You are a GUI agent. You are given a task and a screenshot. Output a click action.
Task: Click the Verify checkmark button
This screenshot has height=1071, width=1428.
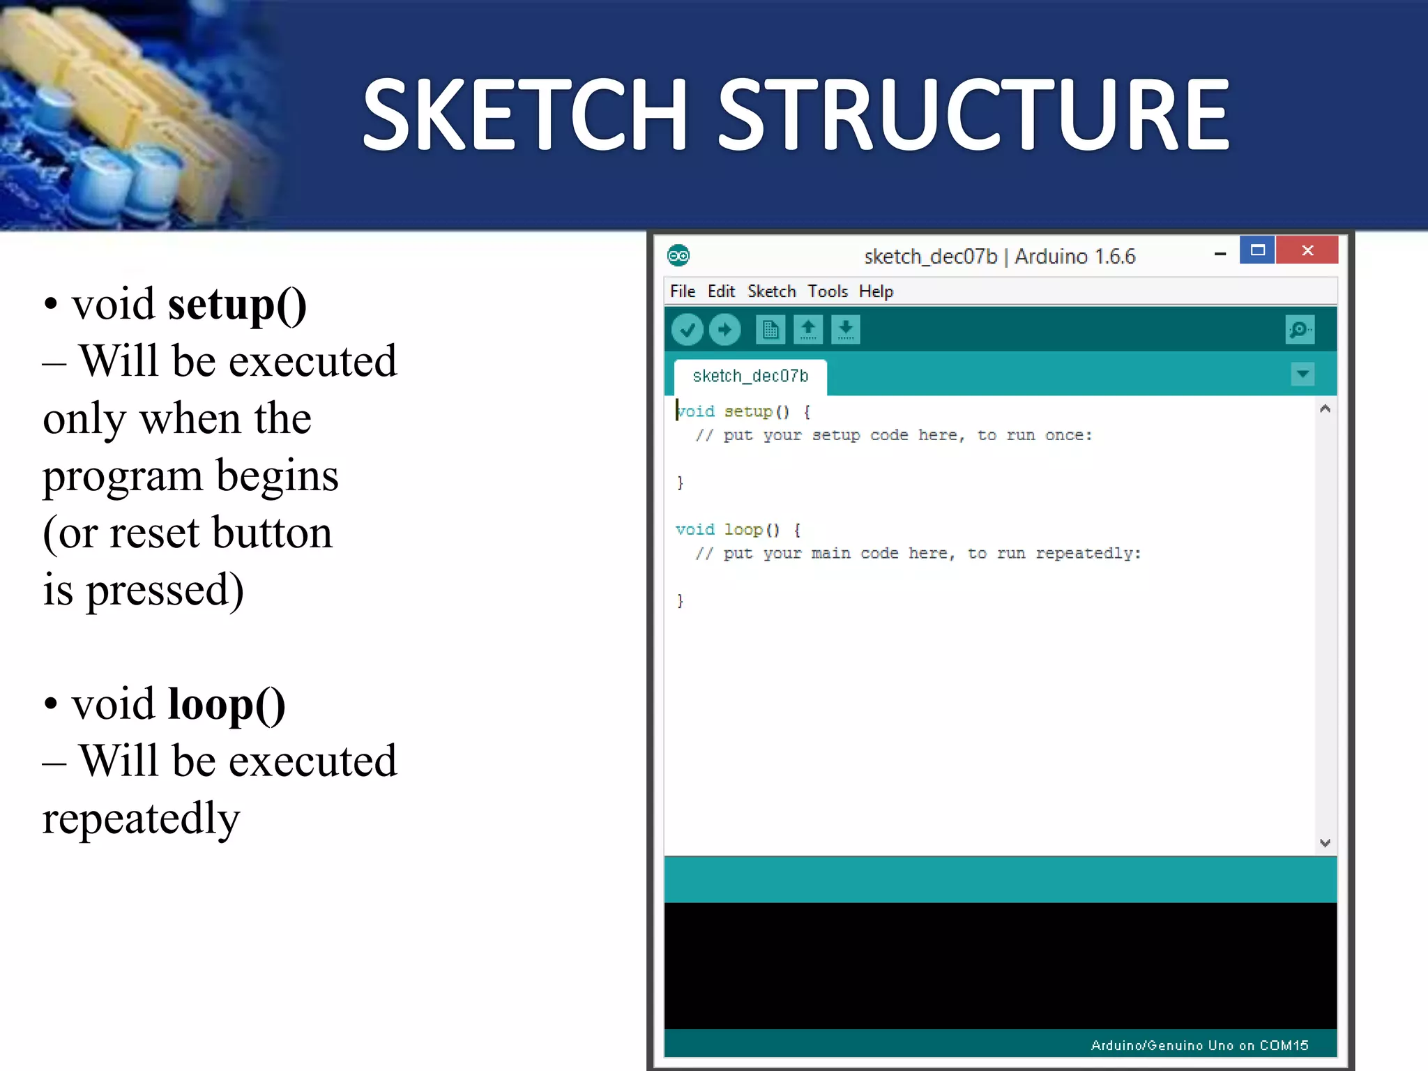pyautogui.click(x=687, y=330)
